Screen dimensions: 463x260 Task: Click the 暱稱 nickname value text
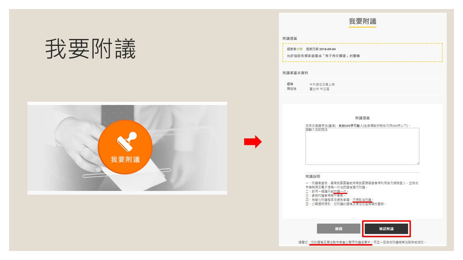319,84
